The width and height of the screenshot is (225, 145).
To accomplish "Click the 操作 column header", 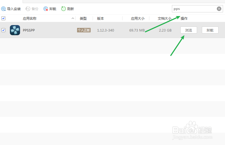I will (x=184, y=19).
